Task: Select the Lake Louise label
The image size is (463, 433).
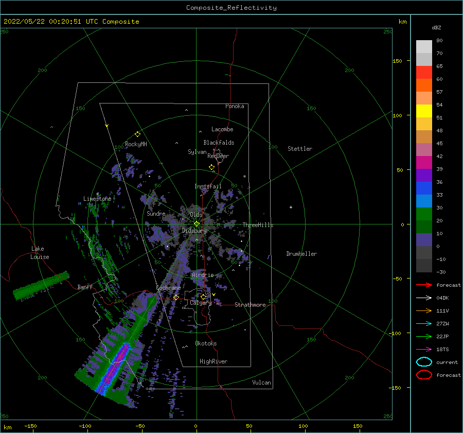Action: click(x=40, y=253)
